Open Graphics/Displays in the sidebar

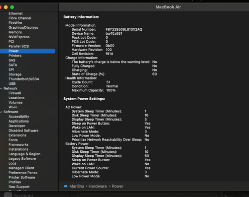[23, 27]
